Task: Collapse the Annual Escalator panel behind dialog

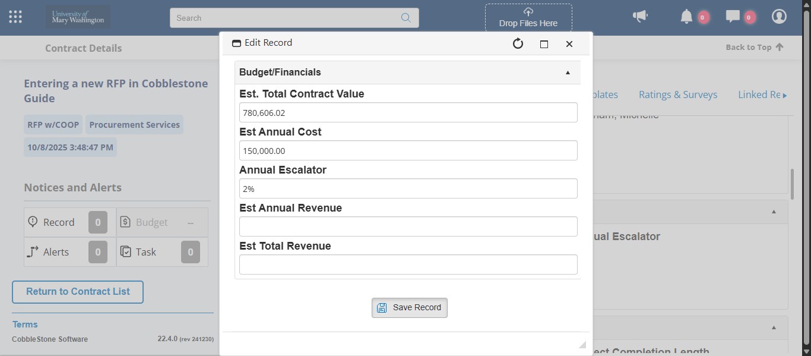Action: point(774,212)
